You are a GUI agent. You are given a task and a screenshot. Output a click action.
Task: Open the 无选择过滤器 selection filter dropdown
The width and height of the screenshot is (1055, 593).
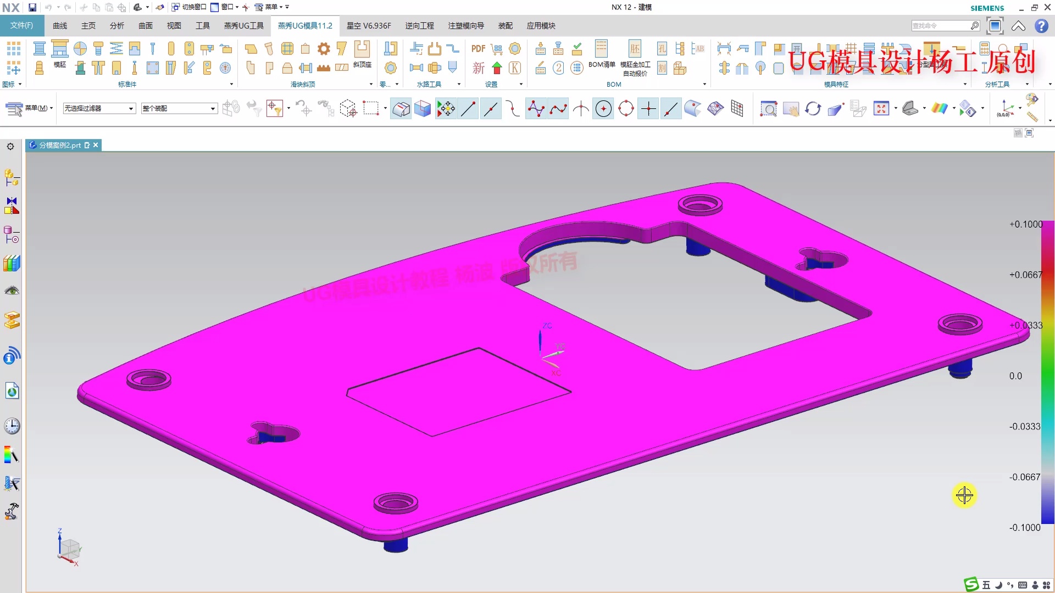(x=99, y=109)
